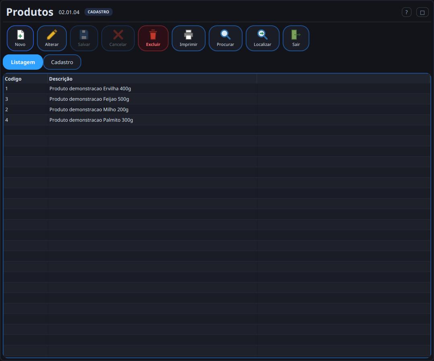Print the listing with Imprimir

click(x=189, y=38)
